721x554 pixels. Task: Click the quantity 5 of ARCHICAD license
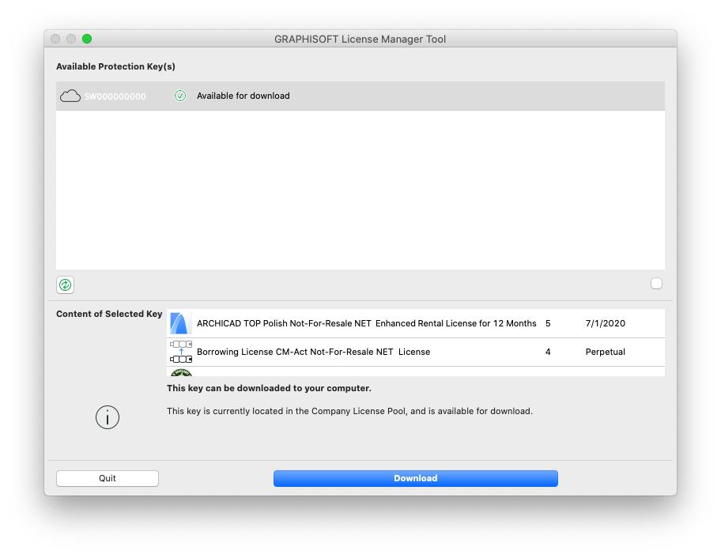548,323
